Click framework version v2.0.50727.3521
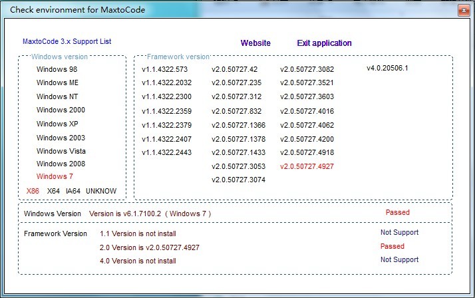 307,82
